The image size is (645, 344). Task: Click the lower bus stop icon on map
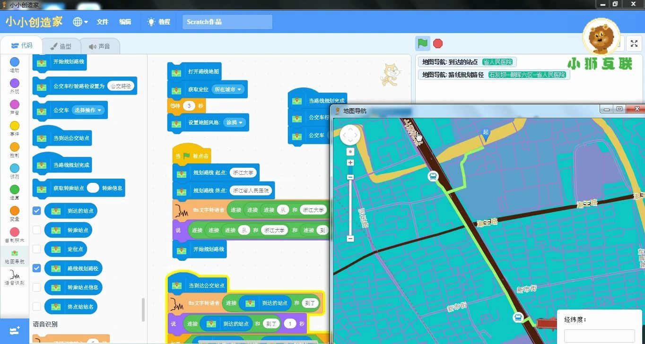[518, 318]
